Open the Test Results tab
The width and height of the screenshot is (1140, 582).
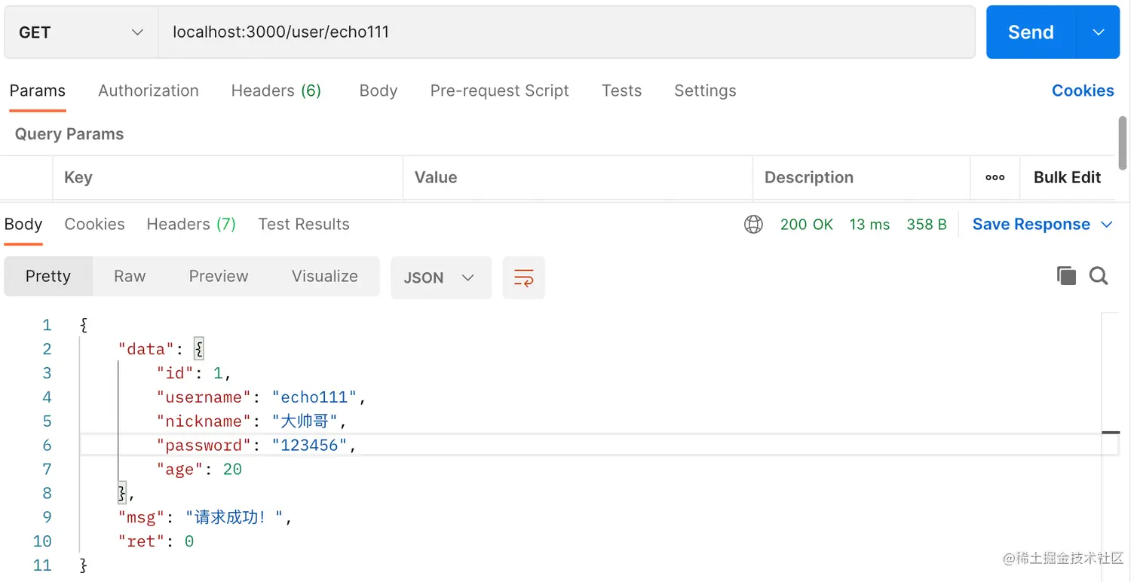coord(304,225)
